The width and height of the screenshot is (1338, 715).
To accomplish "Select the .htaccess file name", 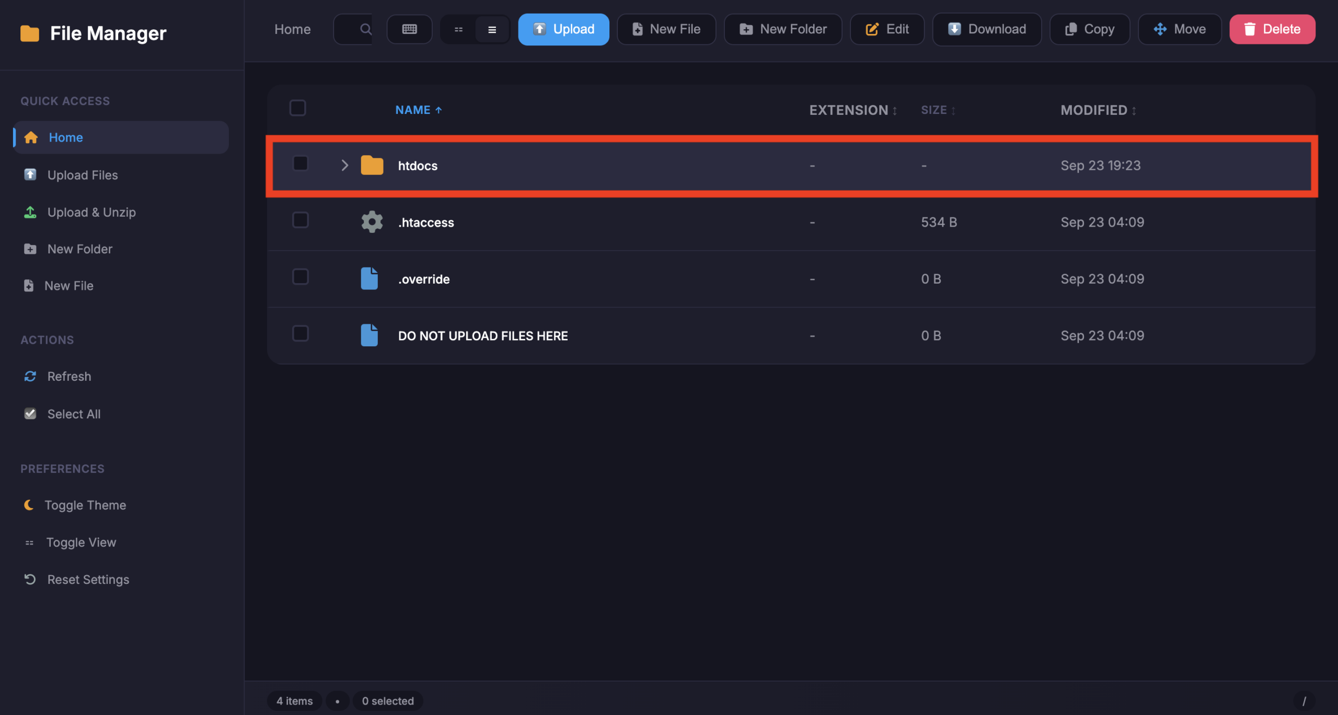I will tap(426, 222).
